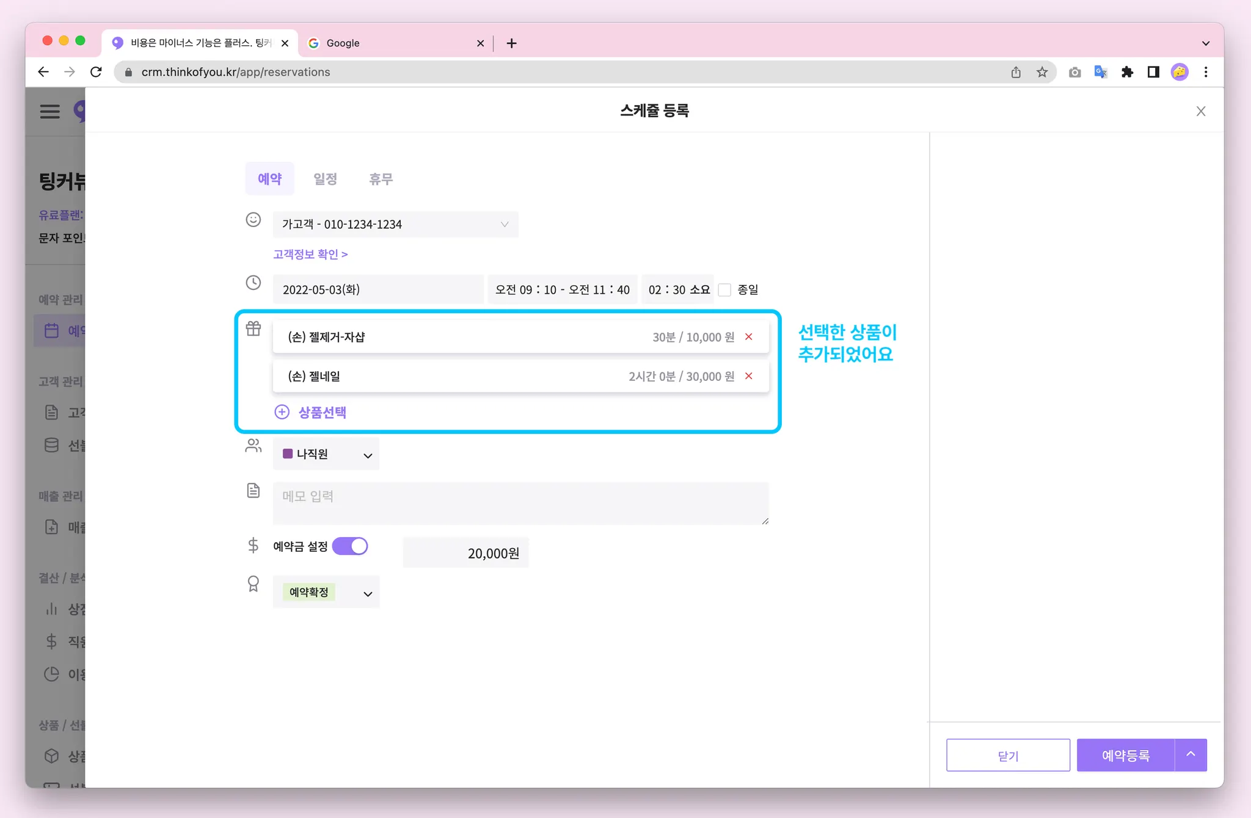The width and height of the screenshot is (1251, 818).
Task: Expand the arrow next to 예약등록 button
Action: point(1191,755)
